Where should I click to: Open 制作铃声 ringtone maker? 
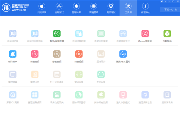click(13, 54)
